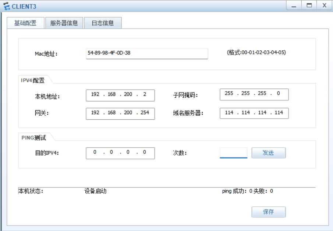Image resolution: width=333 pixels, height=231 pixels.
Task: Click the 域名服务器 label
Action: (188, 113)
